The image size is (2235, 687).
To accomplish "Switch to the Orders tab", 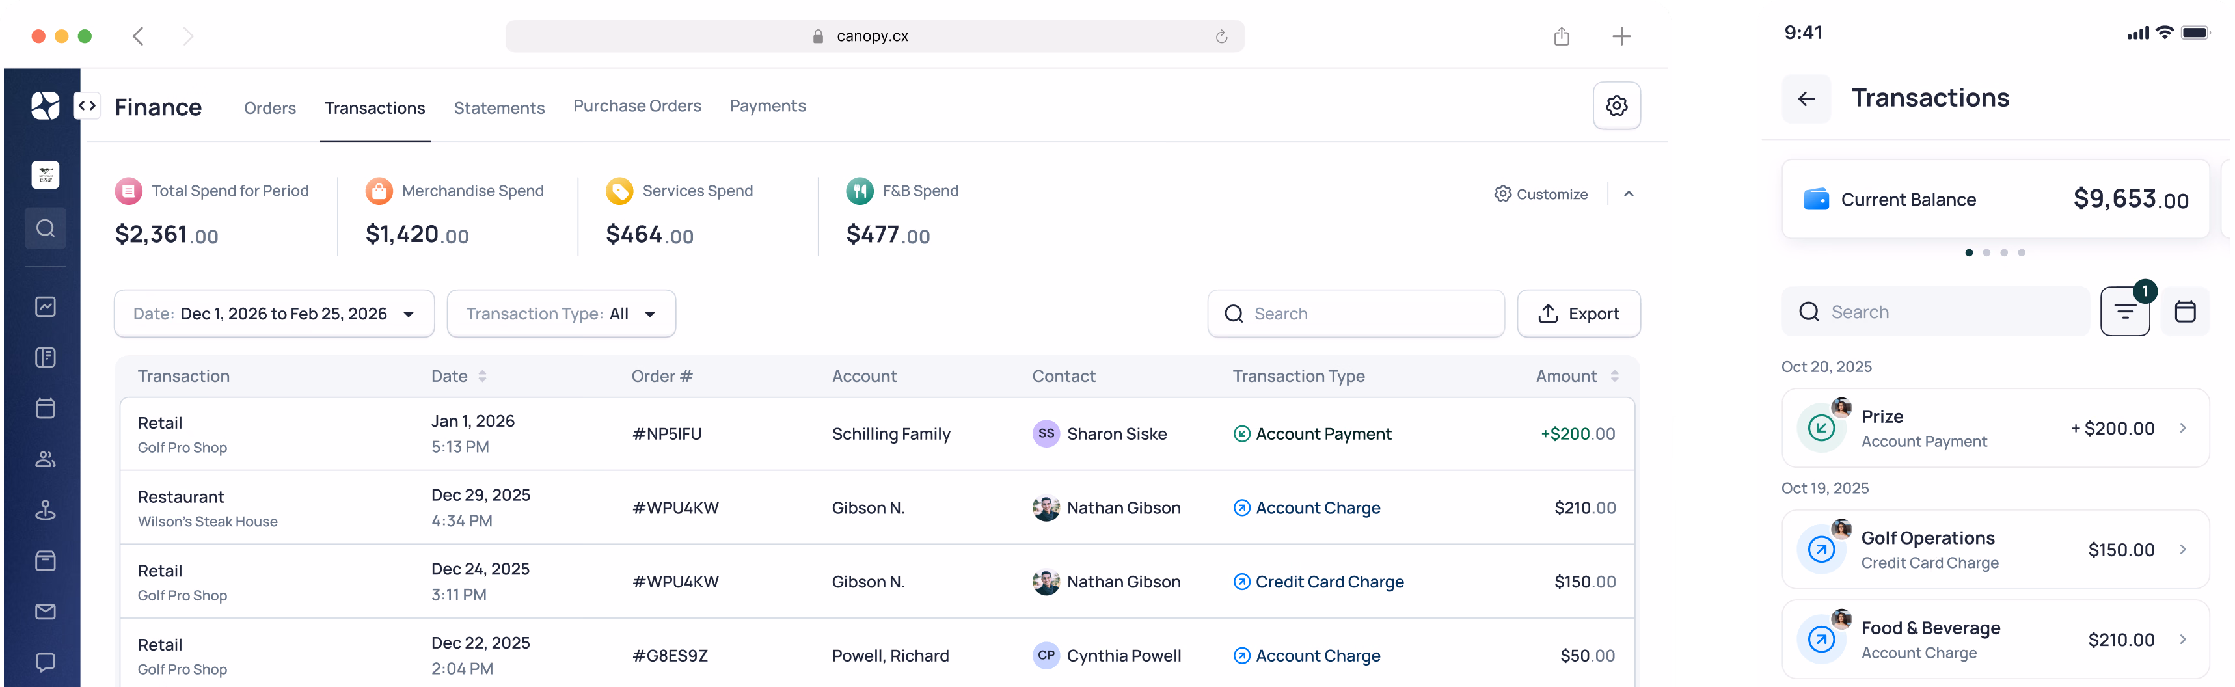I will click(x=270, y=107).
